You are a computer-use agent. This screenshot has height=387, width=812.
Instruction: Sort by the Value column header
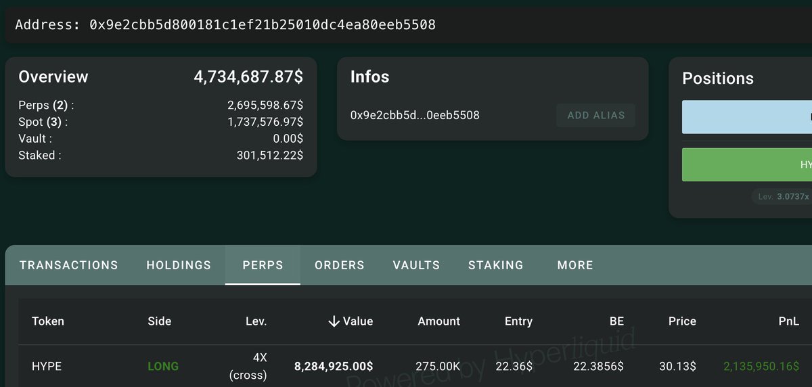(350, 321)
